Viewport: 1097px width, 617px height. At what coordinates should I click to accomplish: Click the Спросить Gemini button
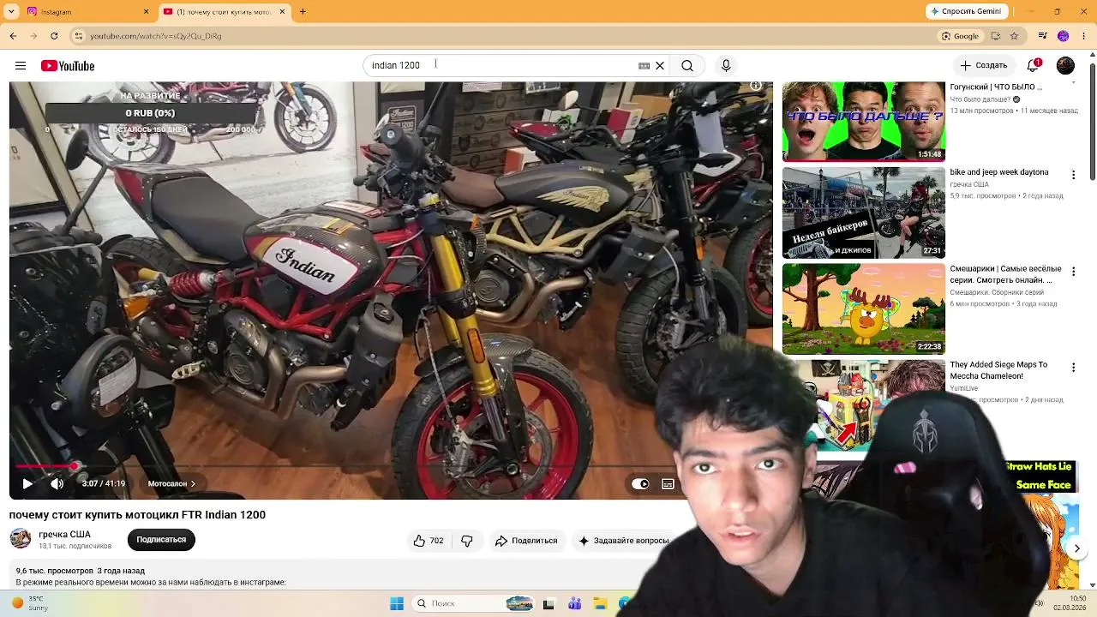click(x=966, y=12)
